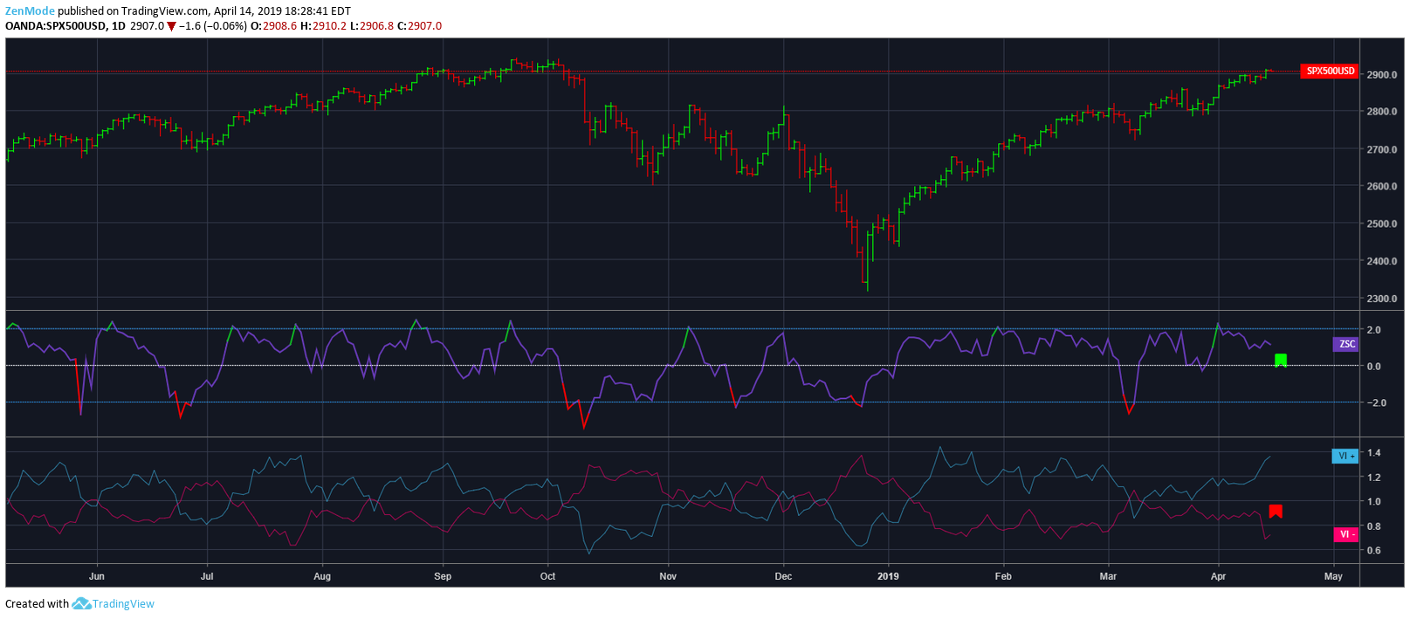
Task: Open the TradingView link beside Created with
Action: point(123,603)
